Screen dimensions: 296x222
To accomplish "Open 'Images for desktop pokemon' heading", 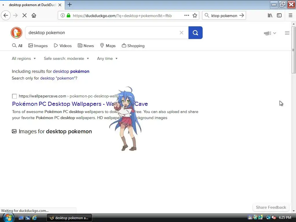I will (x=55, y=132).
